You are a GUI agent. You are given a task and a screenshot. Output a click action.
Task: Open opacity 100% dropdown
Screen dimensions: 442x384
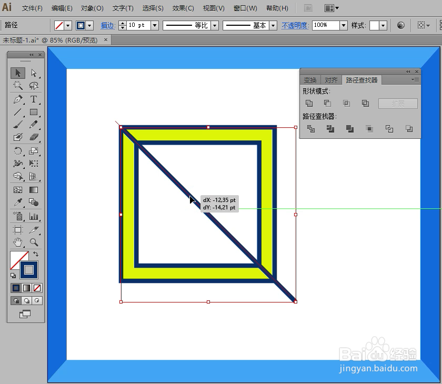pyautogui.click(x=343, y=25)
